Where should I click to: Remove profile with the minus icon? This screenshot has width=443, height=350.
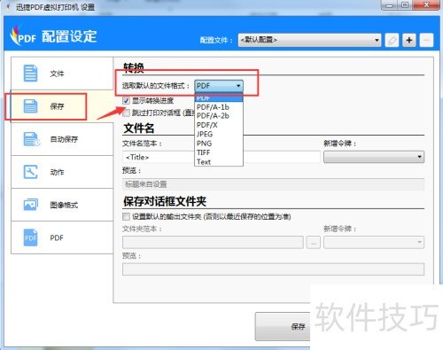pyautogui.click(x=426, y=40)
